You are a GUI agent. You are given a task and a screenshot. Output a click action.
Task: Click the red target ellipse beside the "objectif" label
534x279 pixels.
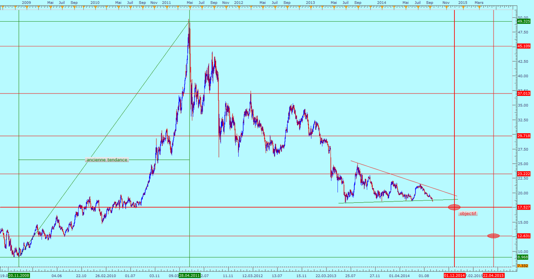pos(454,207)
